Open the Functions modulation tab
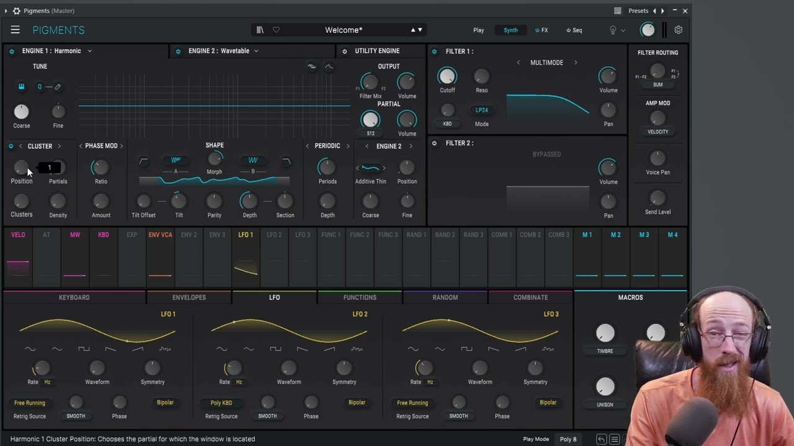Image resolution: width=794 pixels, height=446 pixels. pos(360,297)
